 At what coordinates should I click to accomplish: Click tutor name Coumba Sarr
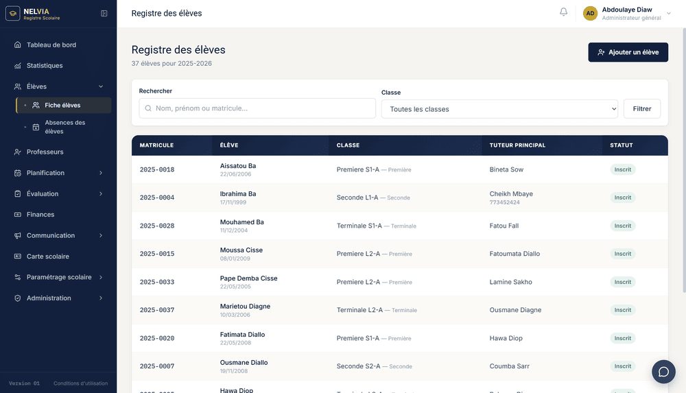pos(509,366)
